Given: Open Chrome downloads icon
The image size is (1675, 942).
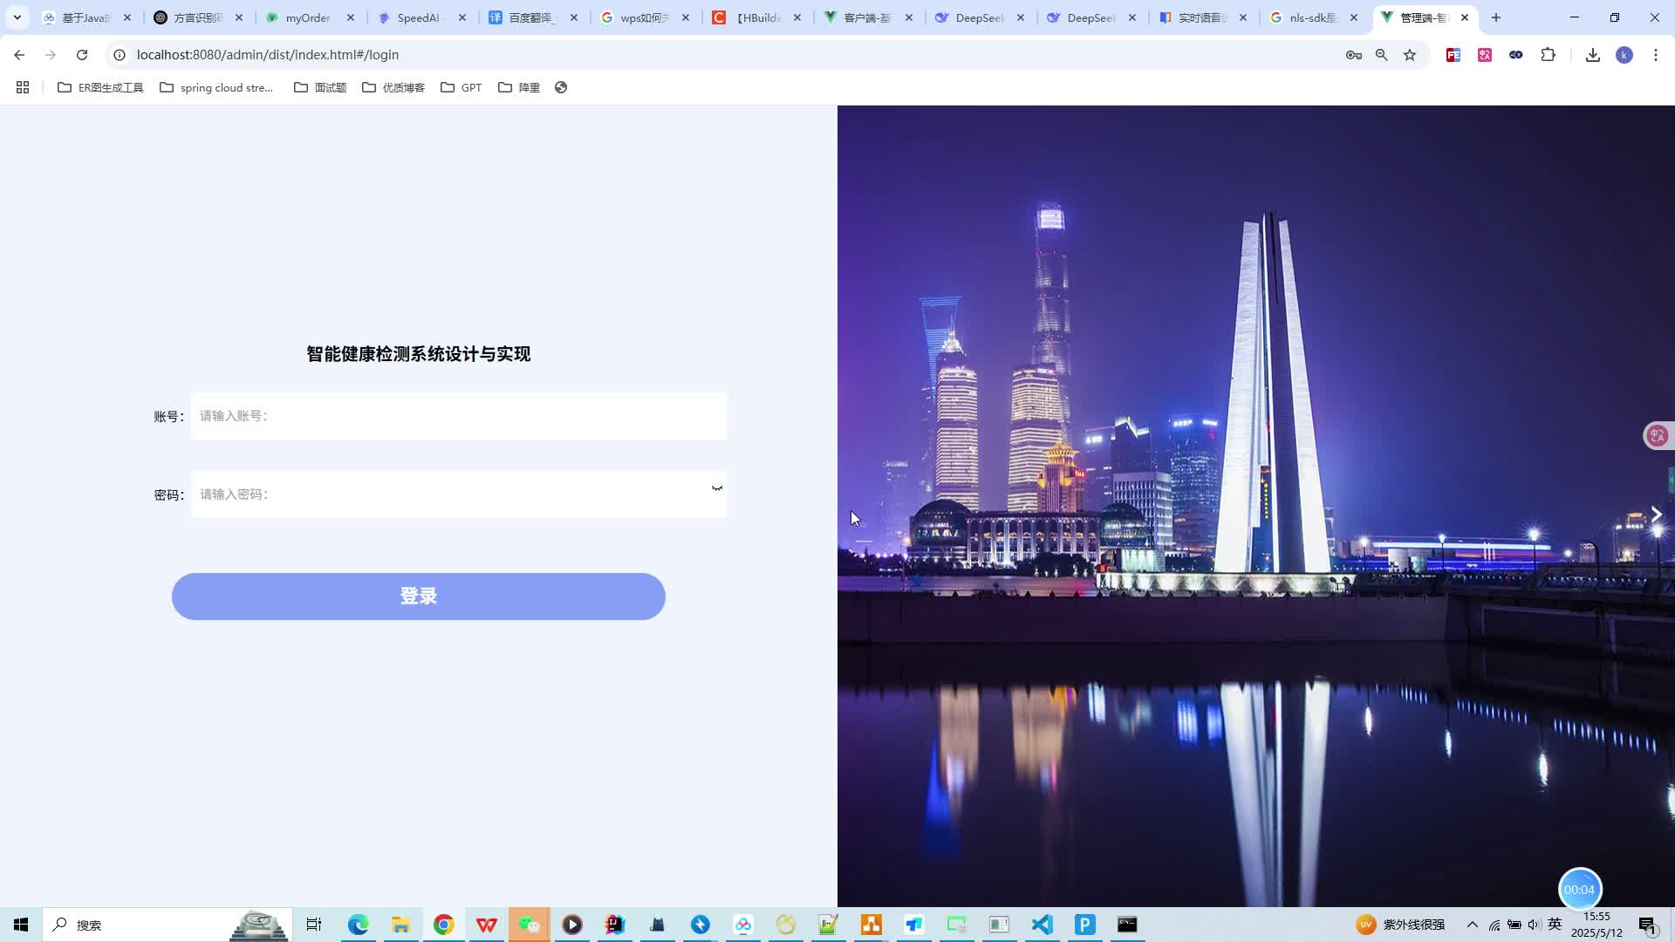Looking at the screenshot, I should pos(1593,55).
